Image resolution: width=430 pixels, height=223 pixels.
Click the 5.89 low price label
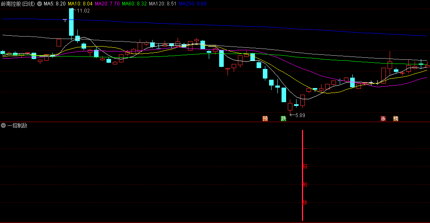[x=300, y=115]
